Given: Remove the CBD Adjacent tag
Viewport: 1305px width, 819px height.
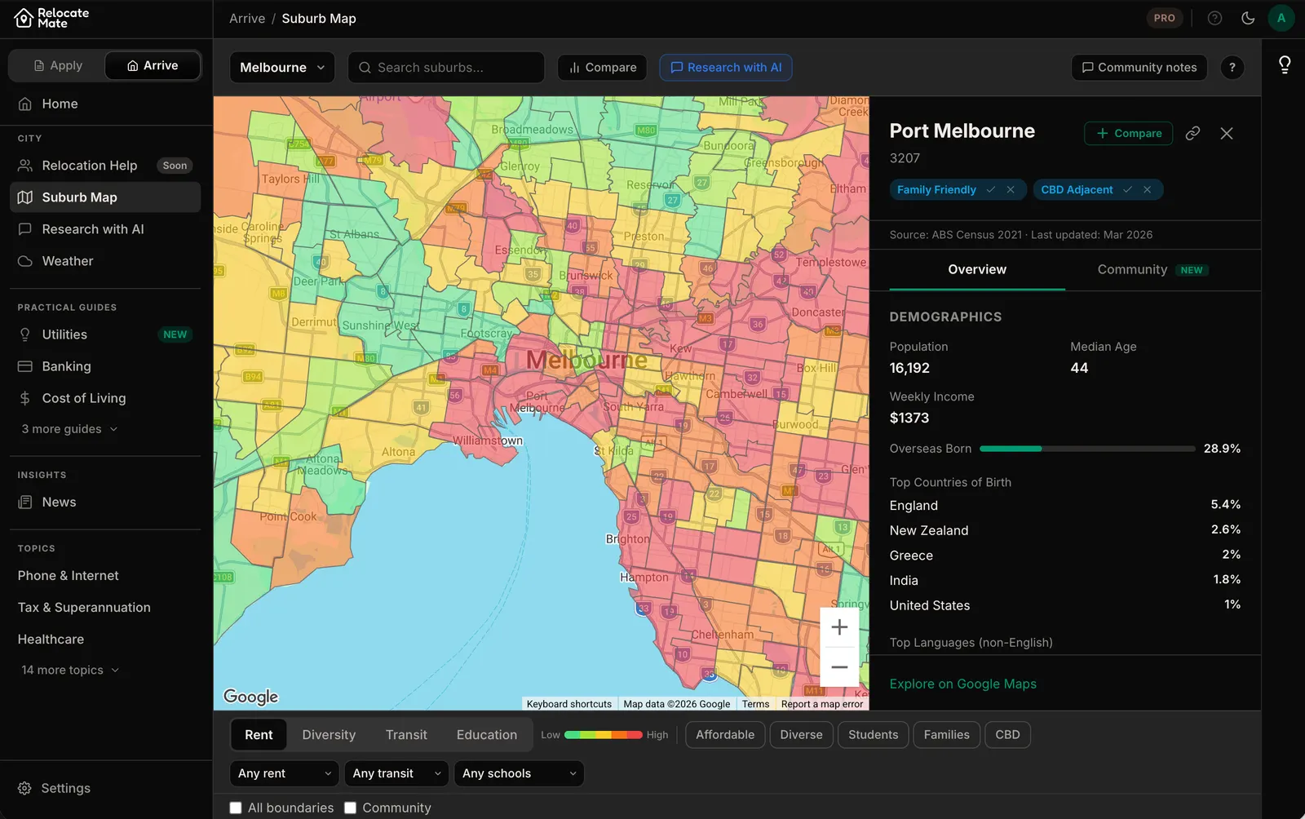Looking at the screenshot, I should click(x=1148, y=189).
